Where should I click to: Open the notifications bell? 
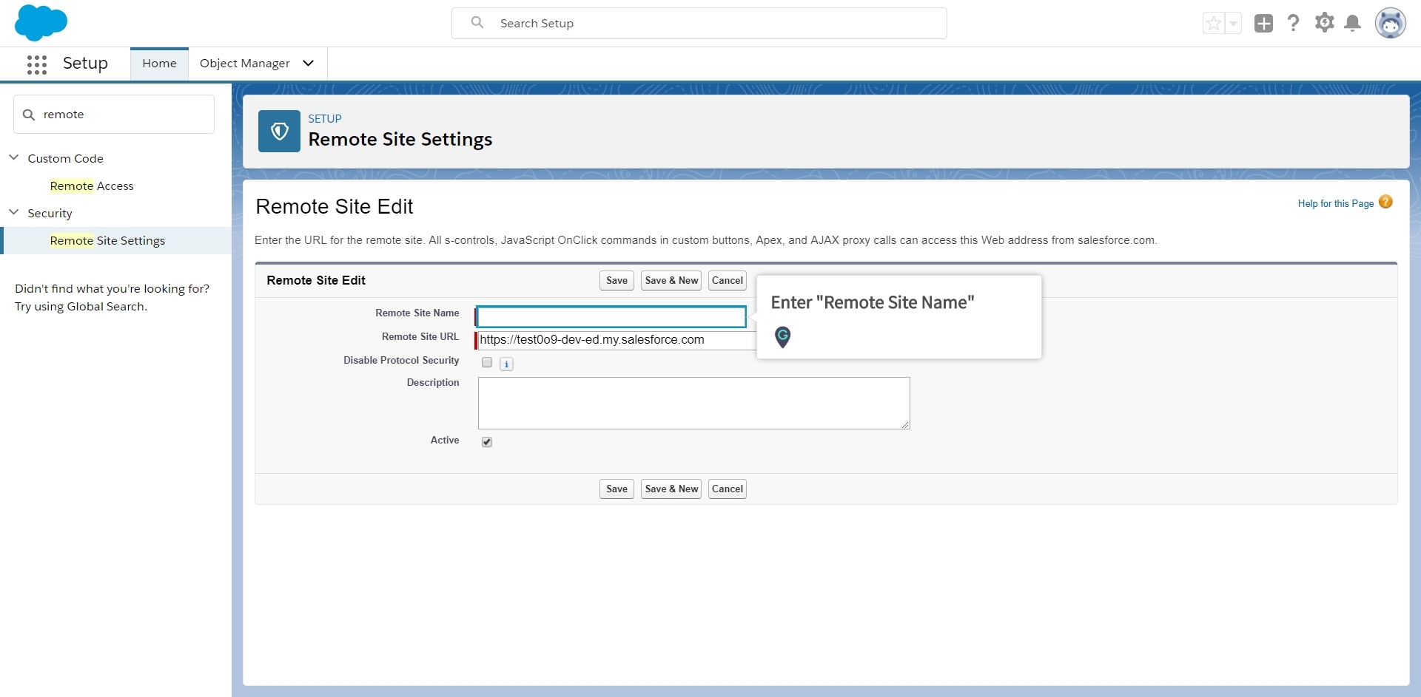(x=1352, y=24)
